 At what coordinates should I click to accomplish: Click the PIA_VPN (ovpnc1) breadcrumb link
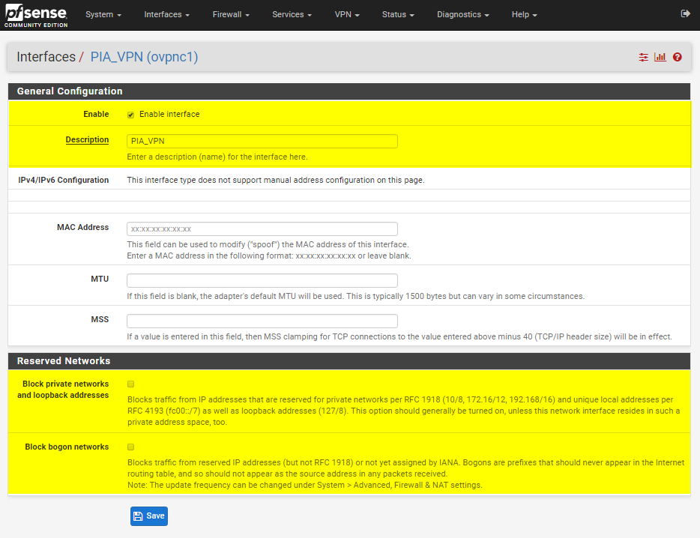point(144,57)
